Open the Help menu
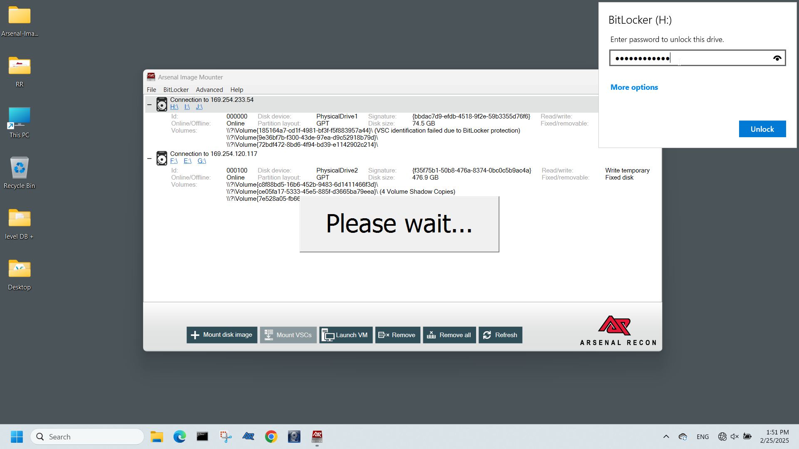 click(236, 90)
